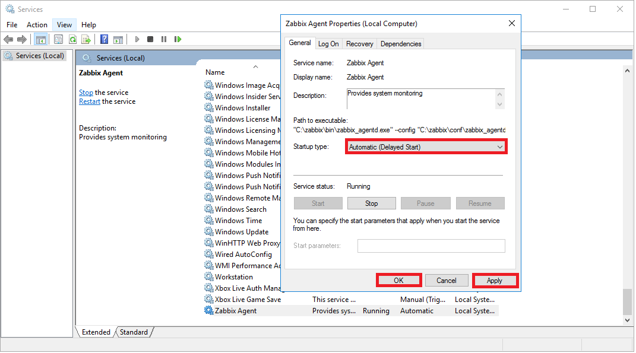636x353 pixels.
Task: Switch to the Dependencies tab
Action: point(401,44)
